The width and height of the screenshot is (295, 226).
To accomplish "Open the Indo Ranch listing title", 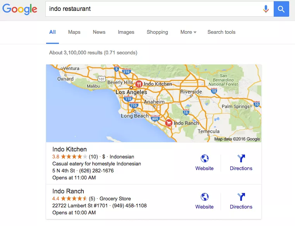I will [68, 191].
